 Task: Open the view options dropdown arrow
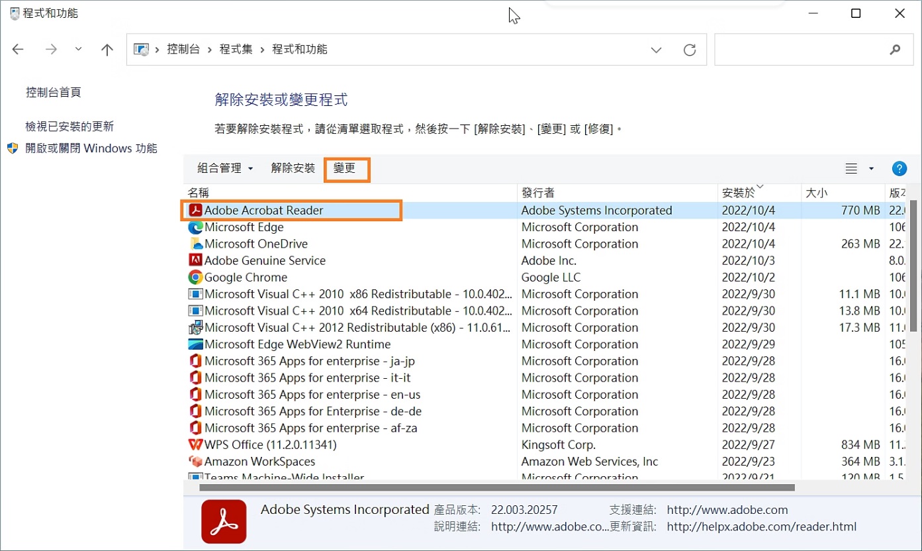[871, 169]
